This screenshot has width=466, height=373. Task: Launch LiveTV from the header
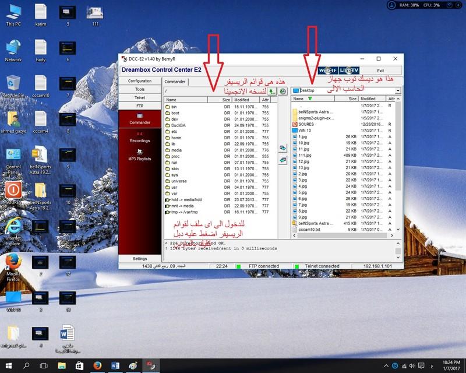tap(349, 71)
